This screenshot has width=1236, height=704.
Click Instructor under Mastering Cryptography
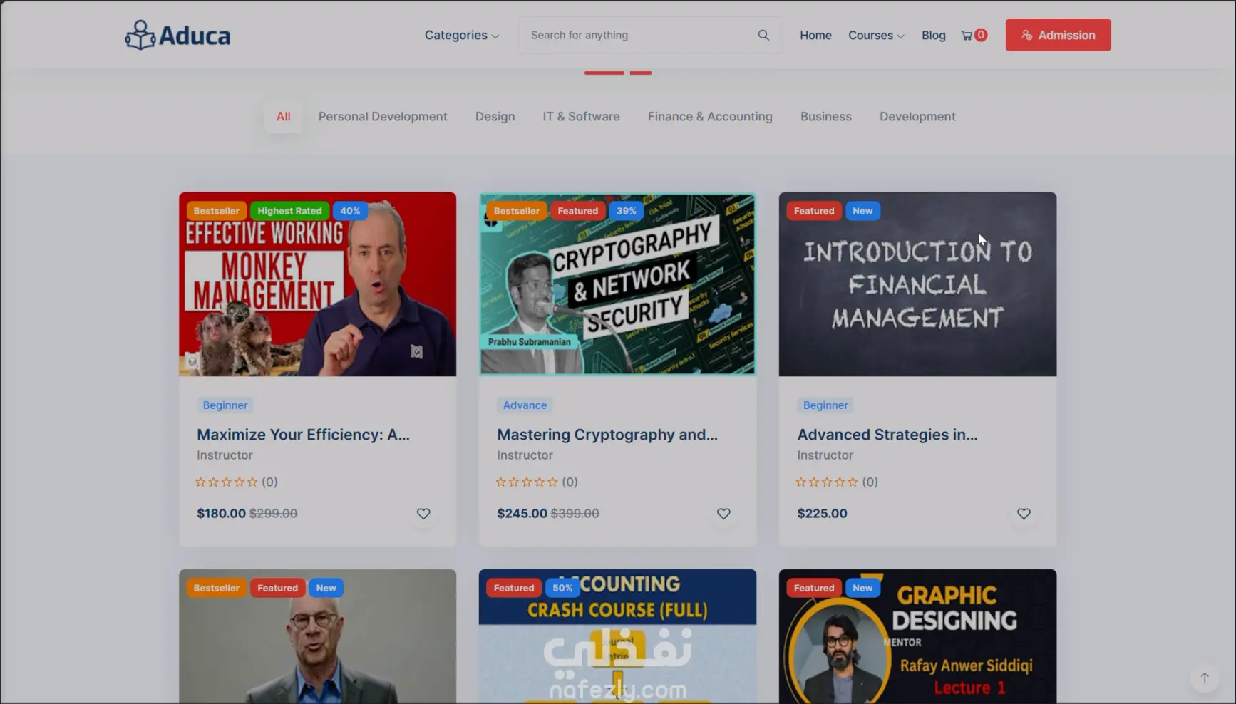tap(525, 455)
